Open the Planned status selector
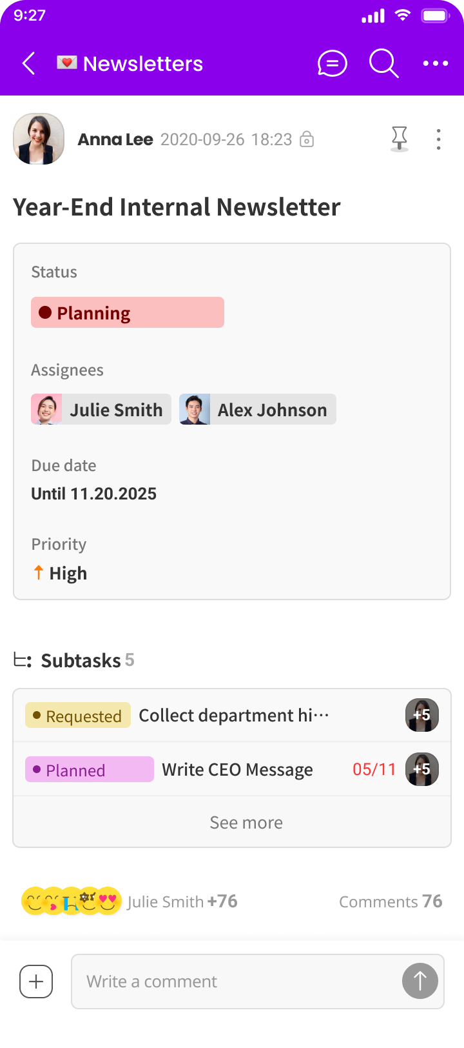The width and height of the screenshot is (464, 1048). [x=89, y=769]
